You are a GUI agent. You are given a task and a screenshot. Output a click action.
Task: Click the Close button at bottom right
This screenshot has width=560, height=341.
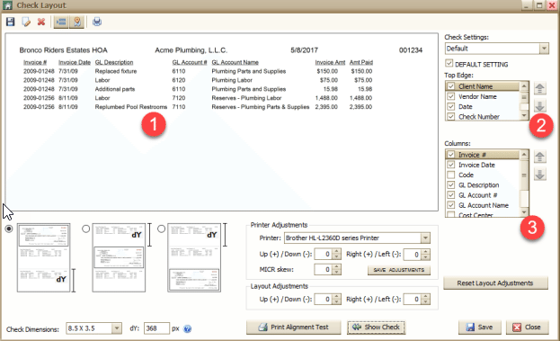527,328
